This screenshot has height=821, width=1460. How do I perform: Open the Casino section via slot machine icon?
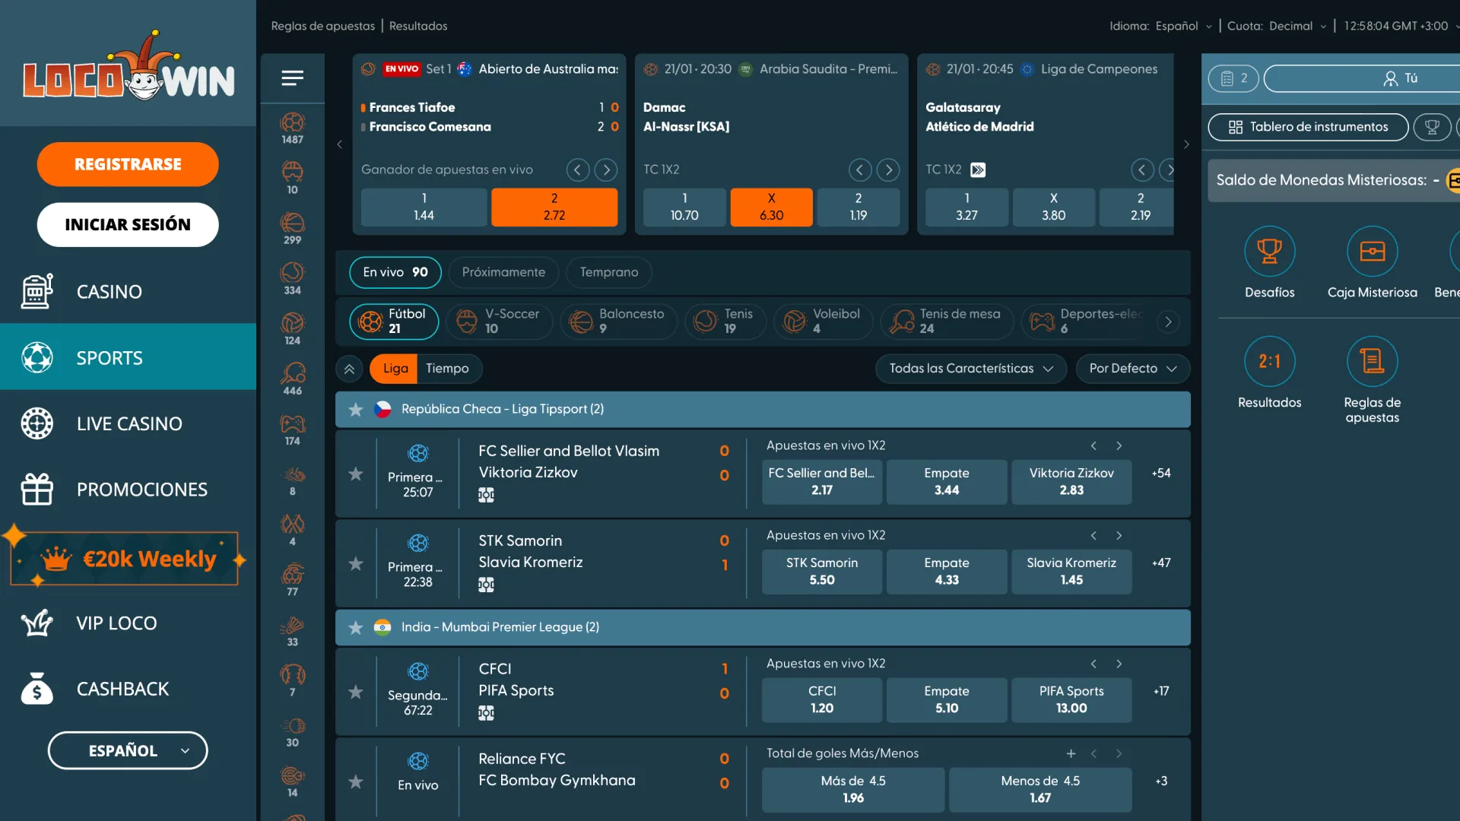coord(36,291)
